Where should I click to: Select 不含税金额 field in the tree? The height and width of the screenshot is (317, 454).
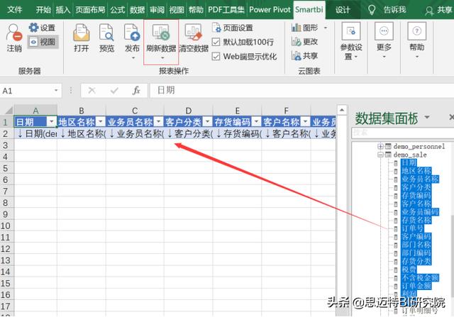(x=420, y=278)
